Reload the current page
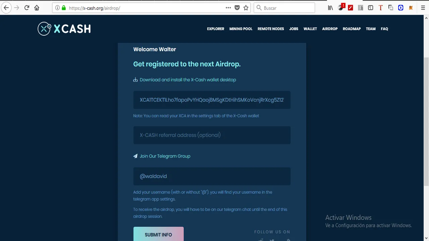 pyautogui.click(x=27, y=8)
